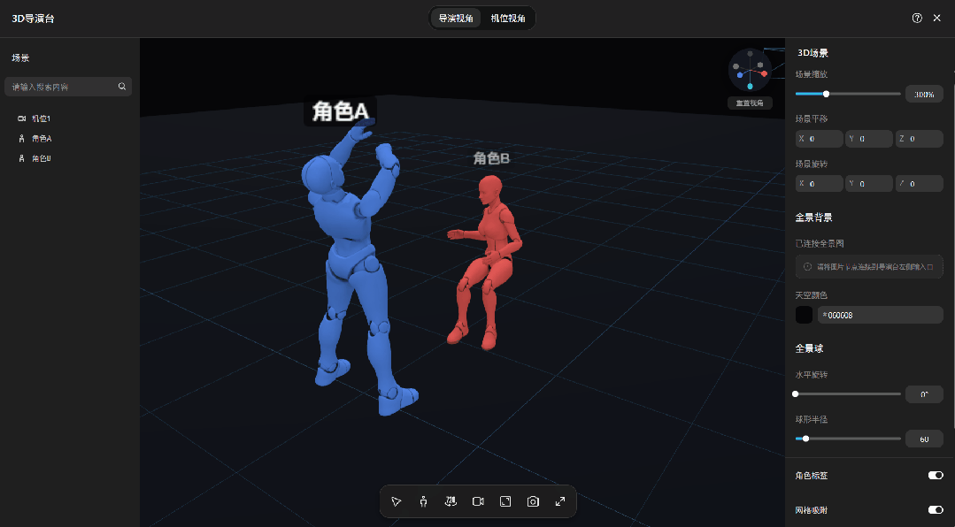Click the video camera toolbar icon
The width and height of the screenshot is (955, 527).
tap(478, 501)
